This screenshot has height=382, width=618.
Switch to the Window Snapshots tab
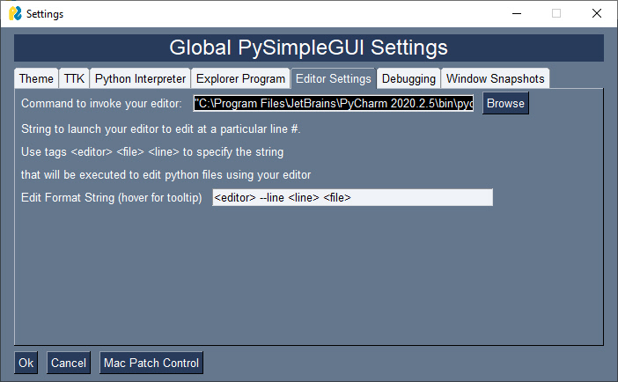496,78
